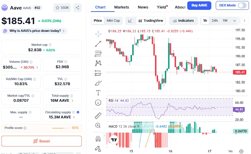The width and height of the screenshot is (251, 154).
Task: Select the brush drawing tool
Action: pyautogui.click(x=98, y=83)
